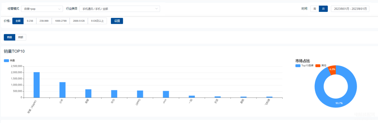Pick the 2800-5128 price filter
Screen dimensions: 378x123
(x=79, y=21)
